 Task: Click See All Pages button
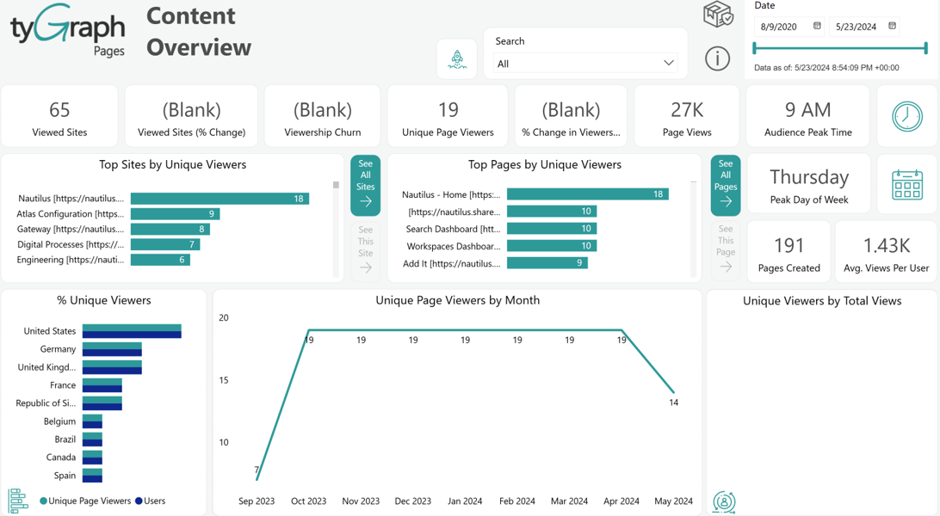(x=726, y=185)
